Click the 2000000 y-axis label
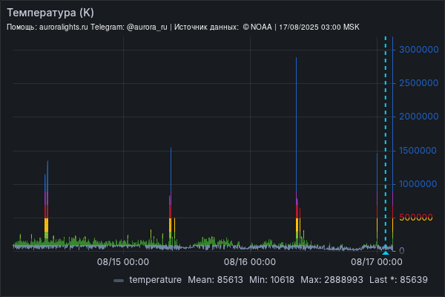 [x=419, y=117]
